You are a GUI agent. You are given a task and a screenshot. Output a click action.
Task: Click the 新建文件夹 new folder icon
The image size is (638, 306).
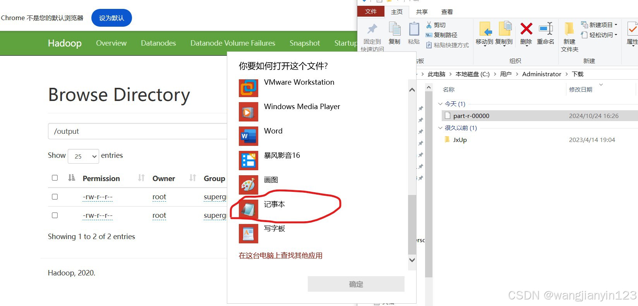[x=569, y=29]
